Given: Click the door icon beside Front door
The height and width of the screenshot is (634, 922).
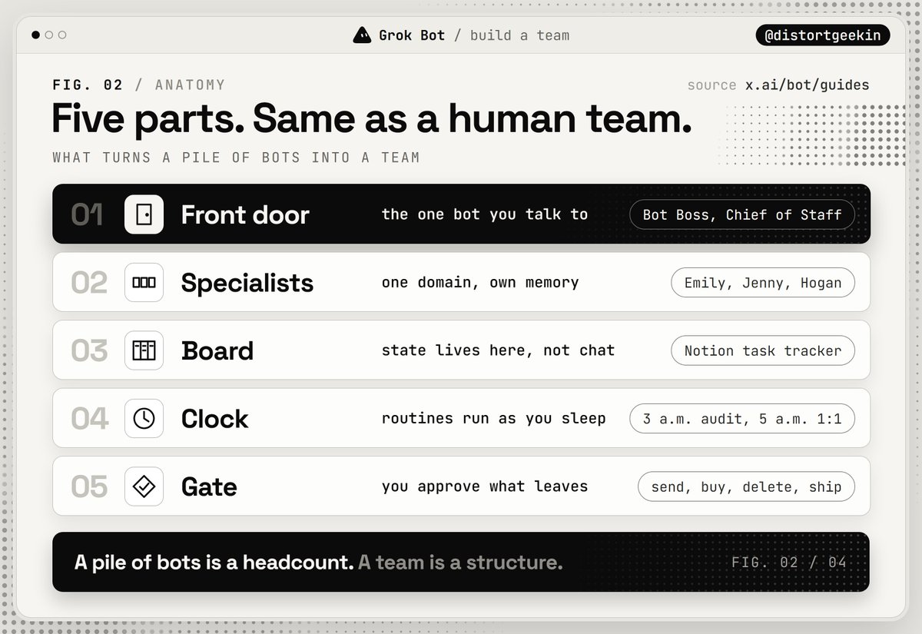Looking at the screenshot, I should 144,214.
